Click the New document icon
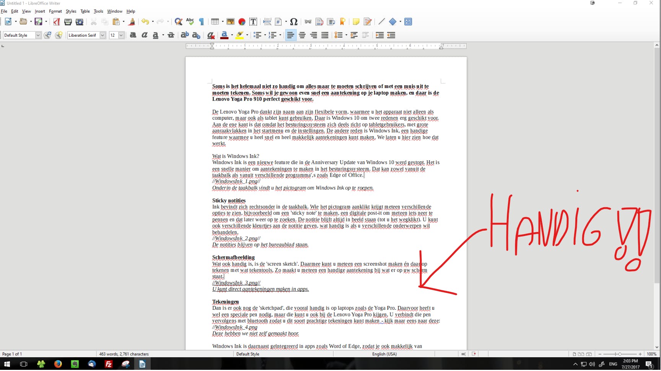The height and width of the screenshot is (371, 661). 8,22
